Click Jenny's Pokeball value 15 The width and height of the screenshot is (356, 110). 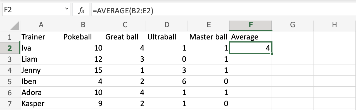click(x=83, y=70)
